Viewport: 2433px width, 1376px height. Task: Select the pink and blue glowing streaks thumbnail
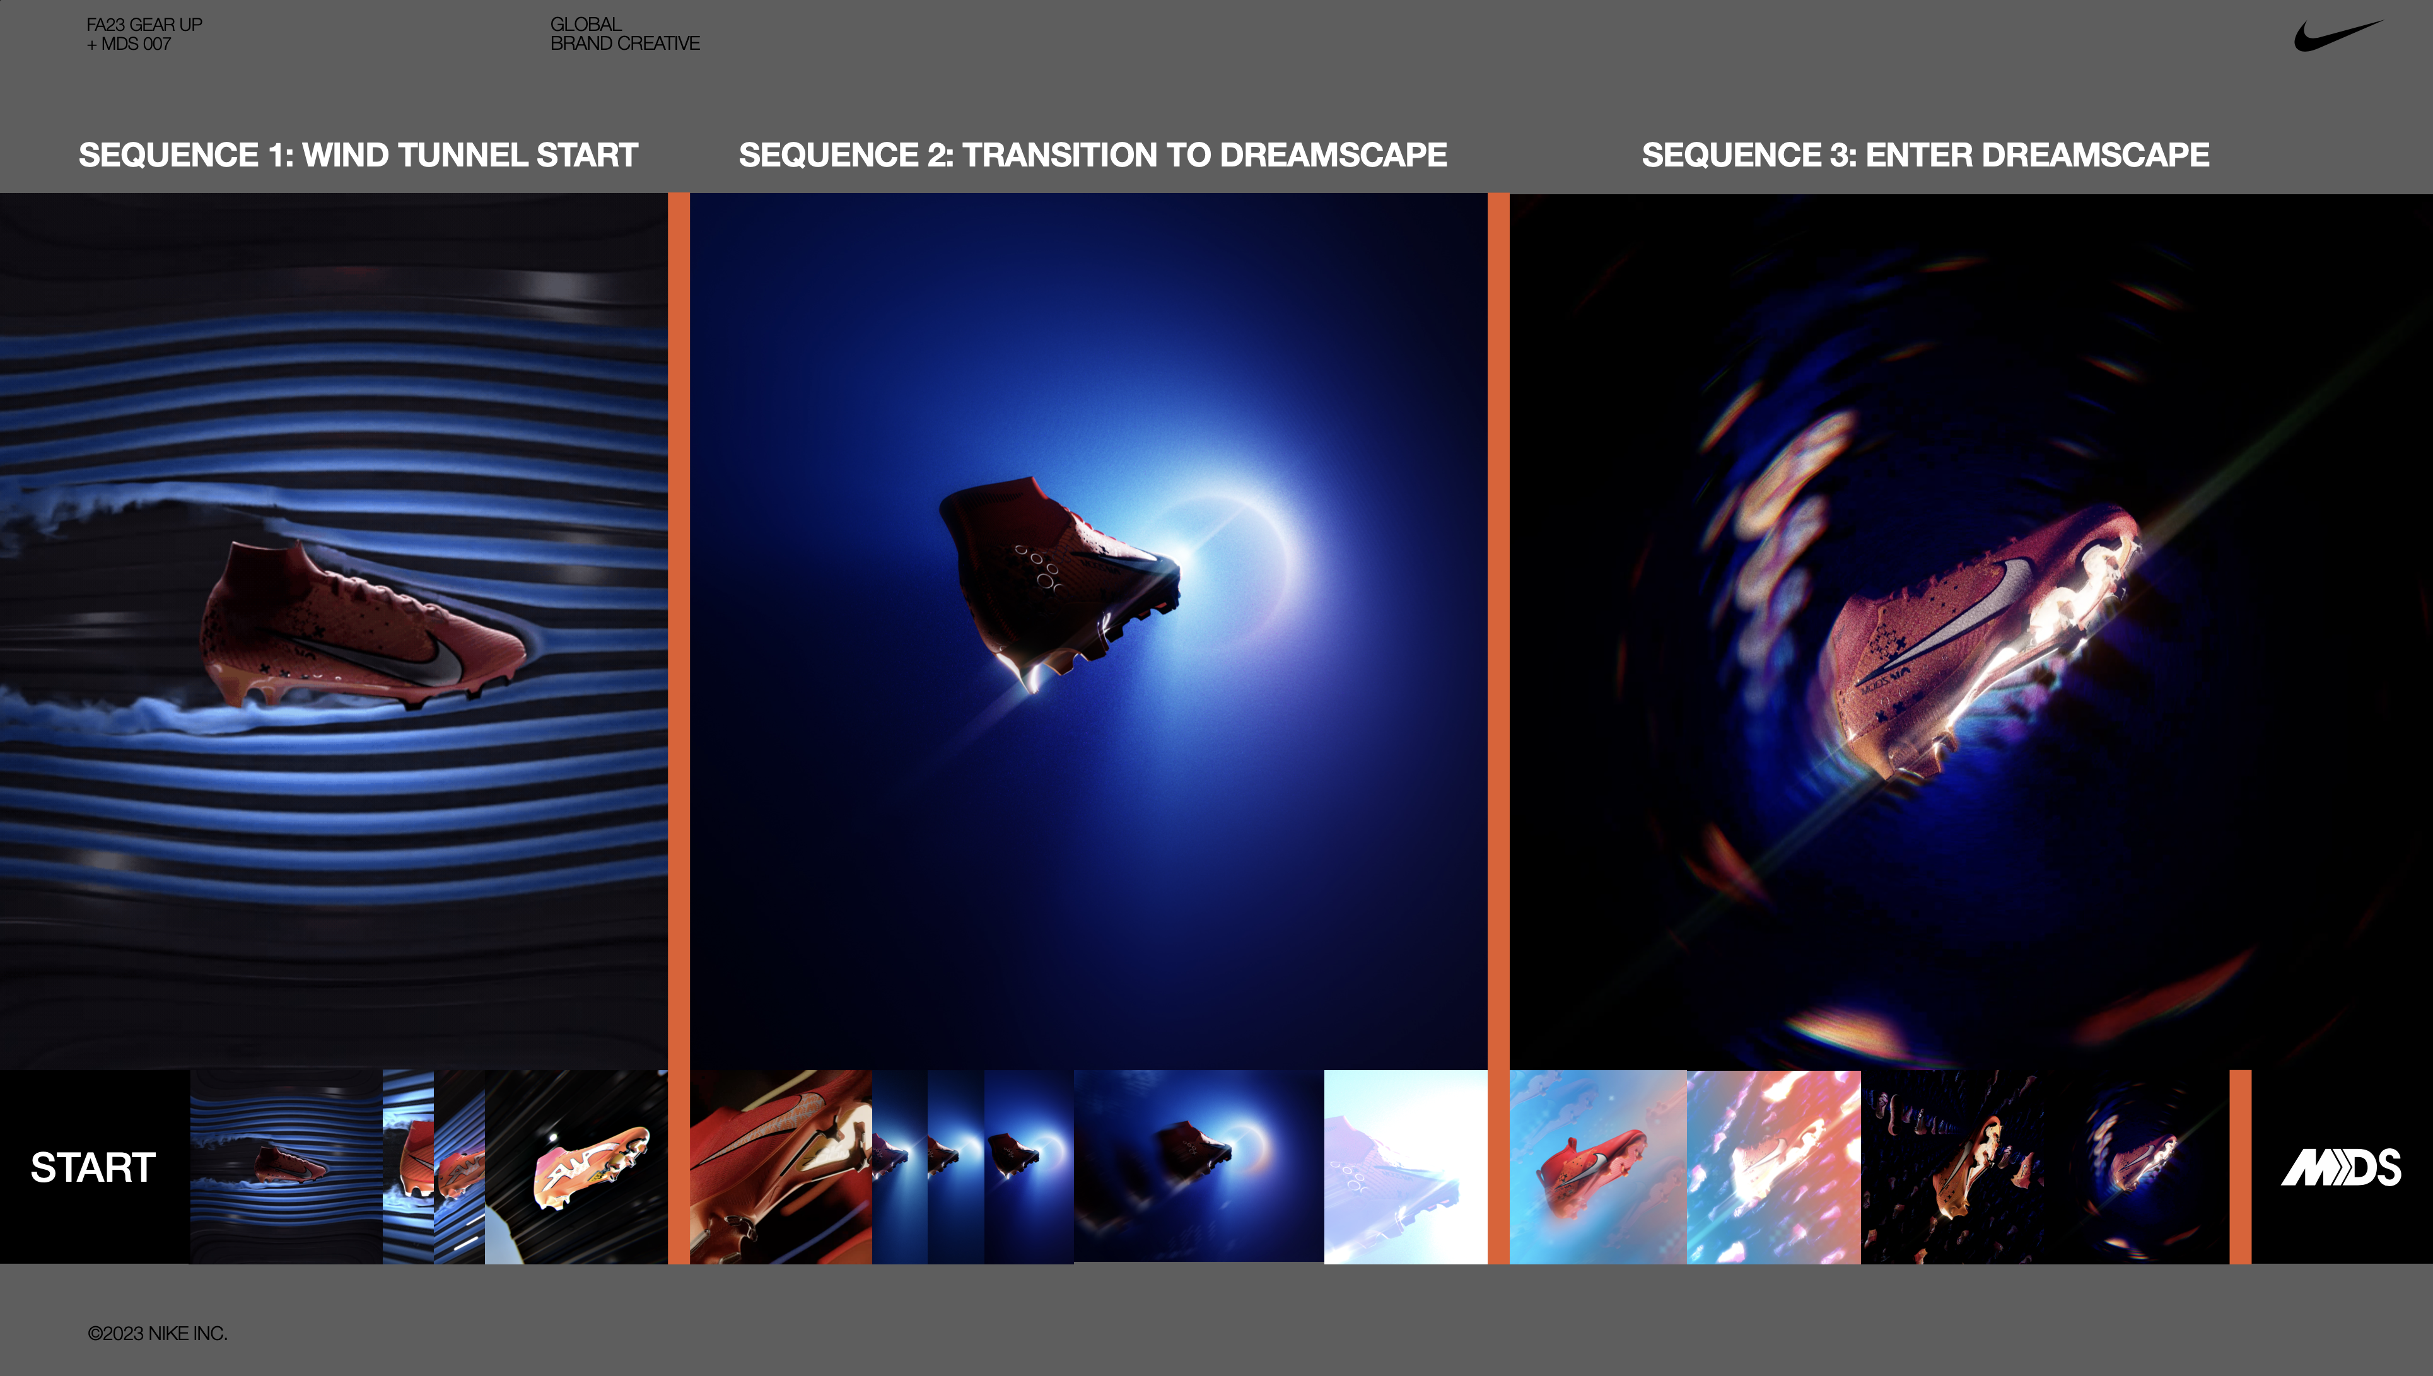1773,1167
